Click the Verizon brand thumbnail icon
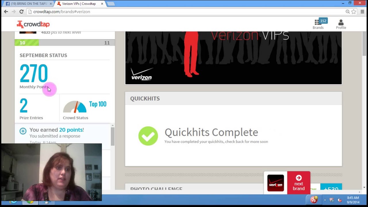Screen dimensions: 368x207 [x=275, y=183]
